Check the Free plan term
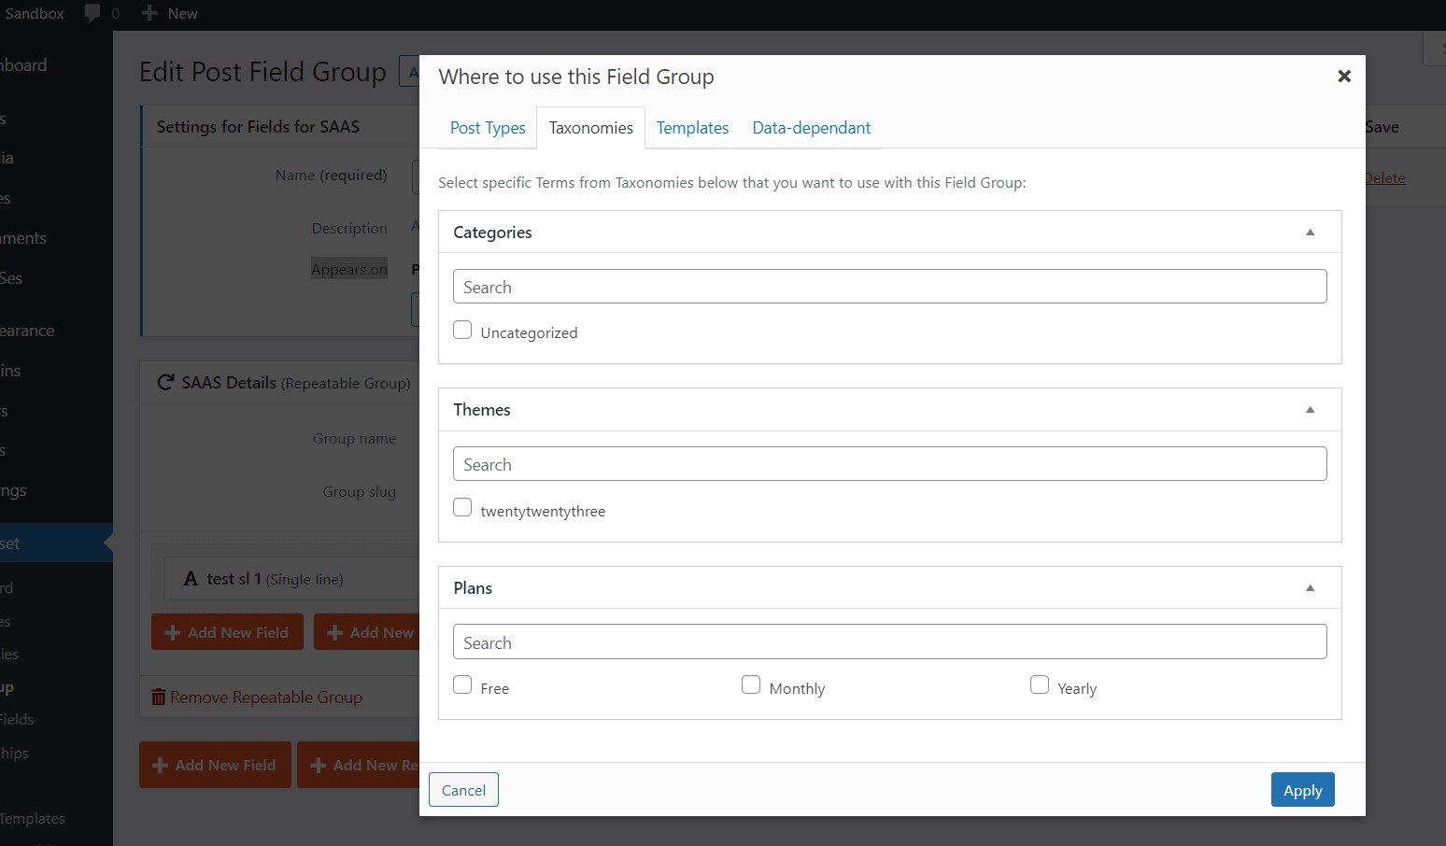Viewport: 1446px width, 846px height. 461,684
